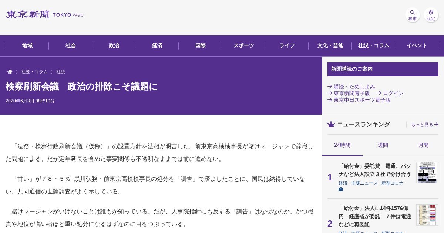Click the crown icon beside ニュースランキング

click(331, 125)
